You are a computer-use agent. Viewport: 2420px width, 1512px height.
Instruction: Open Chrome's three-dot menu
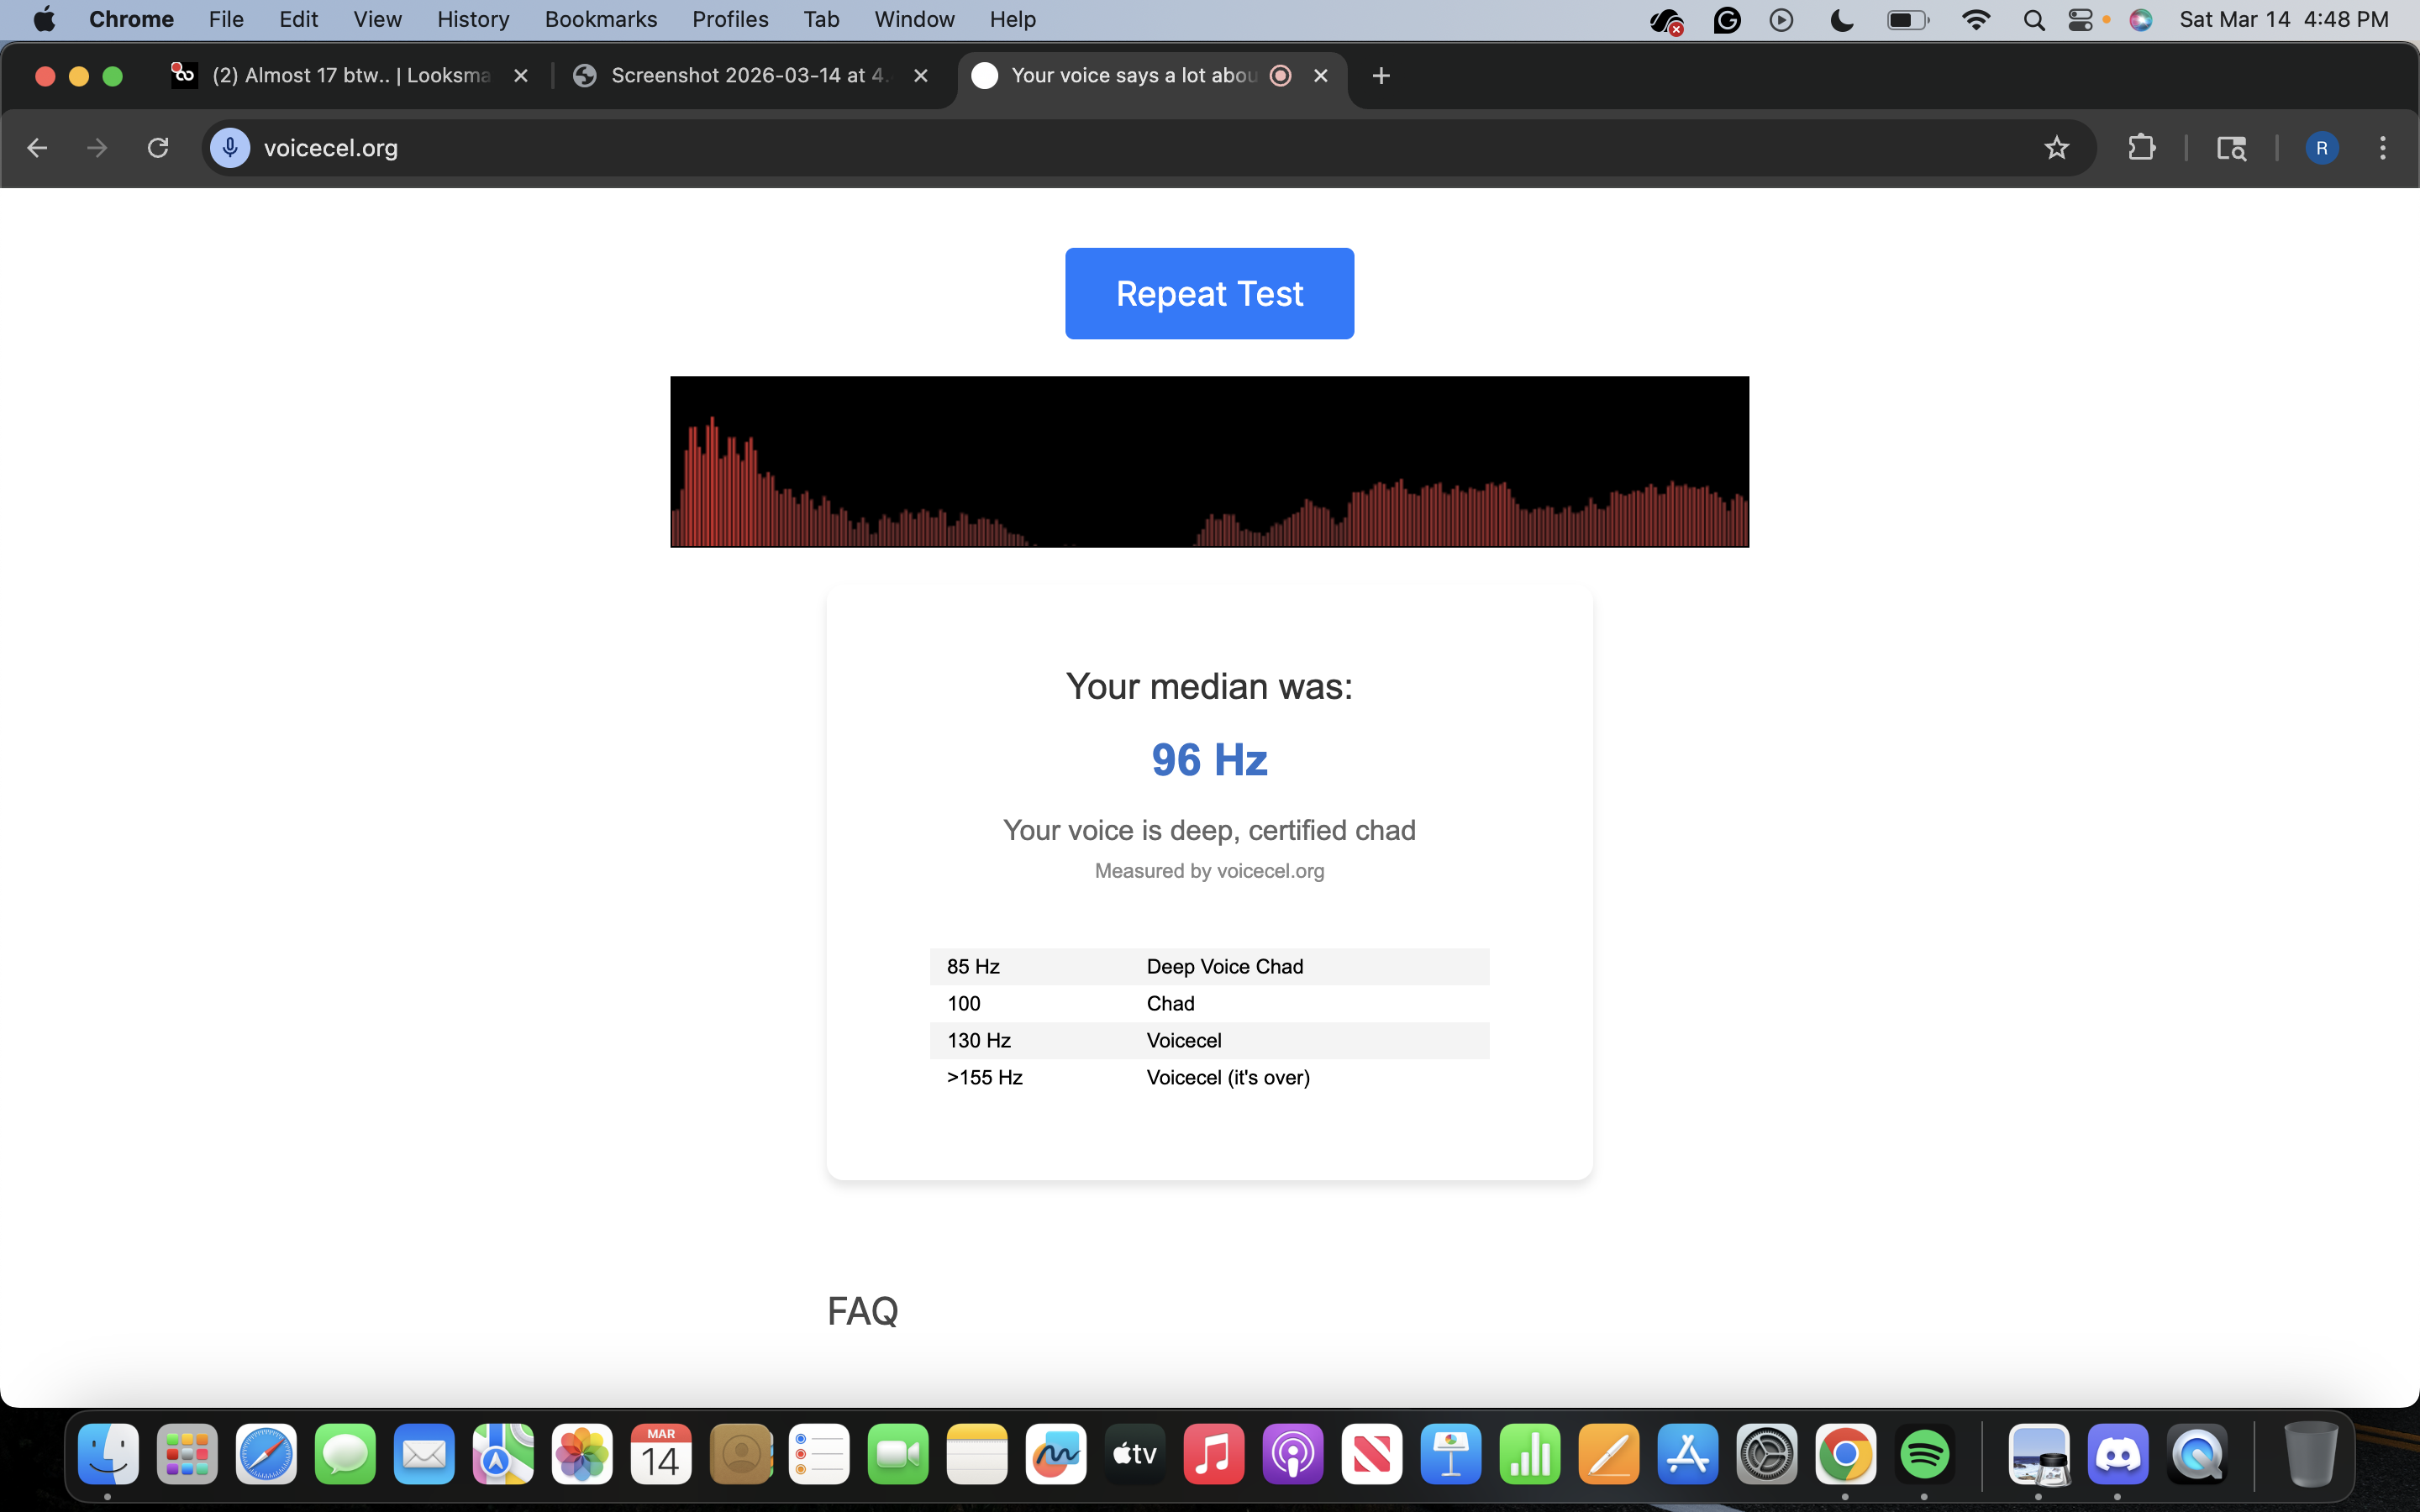point(2382,148)
